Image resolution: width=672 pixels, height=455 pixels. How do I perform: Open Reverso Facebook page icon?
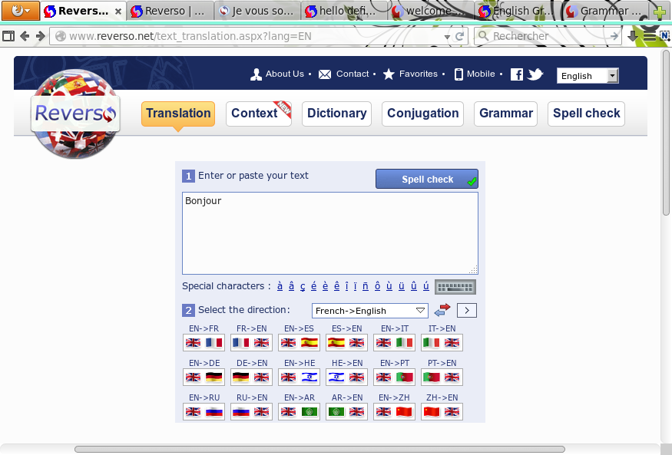tap(516, 74)
